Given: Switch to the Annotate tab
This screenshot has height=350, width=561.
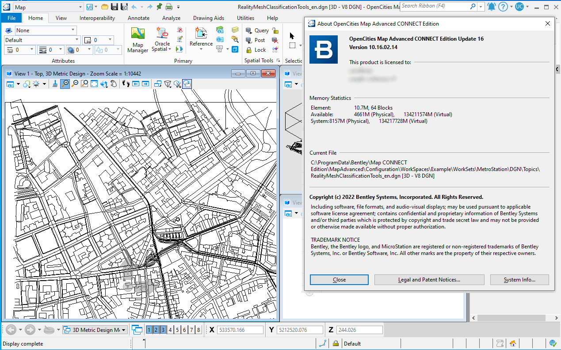Looking at the screenshot, I should pos(138,18).
